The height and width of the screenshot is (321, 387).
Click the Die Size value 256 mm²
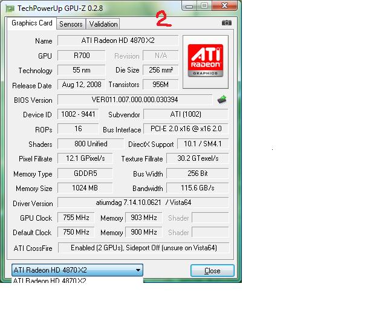(x=160, y=70)
